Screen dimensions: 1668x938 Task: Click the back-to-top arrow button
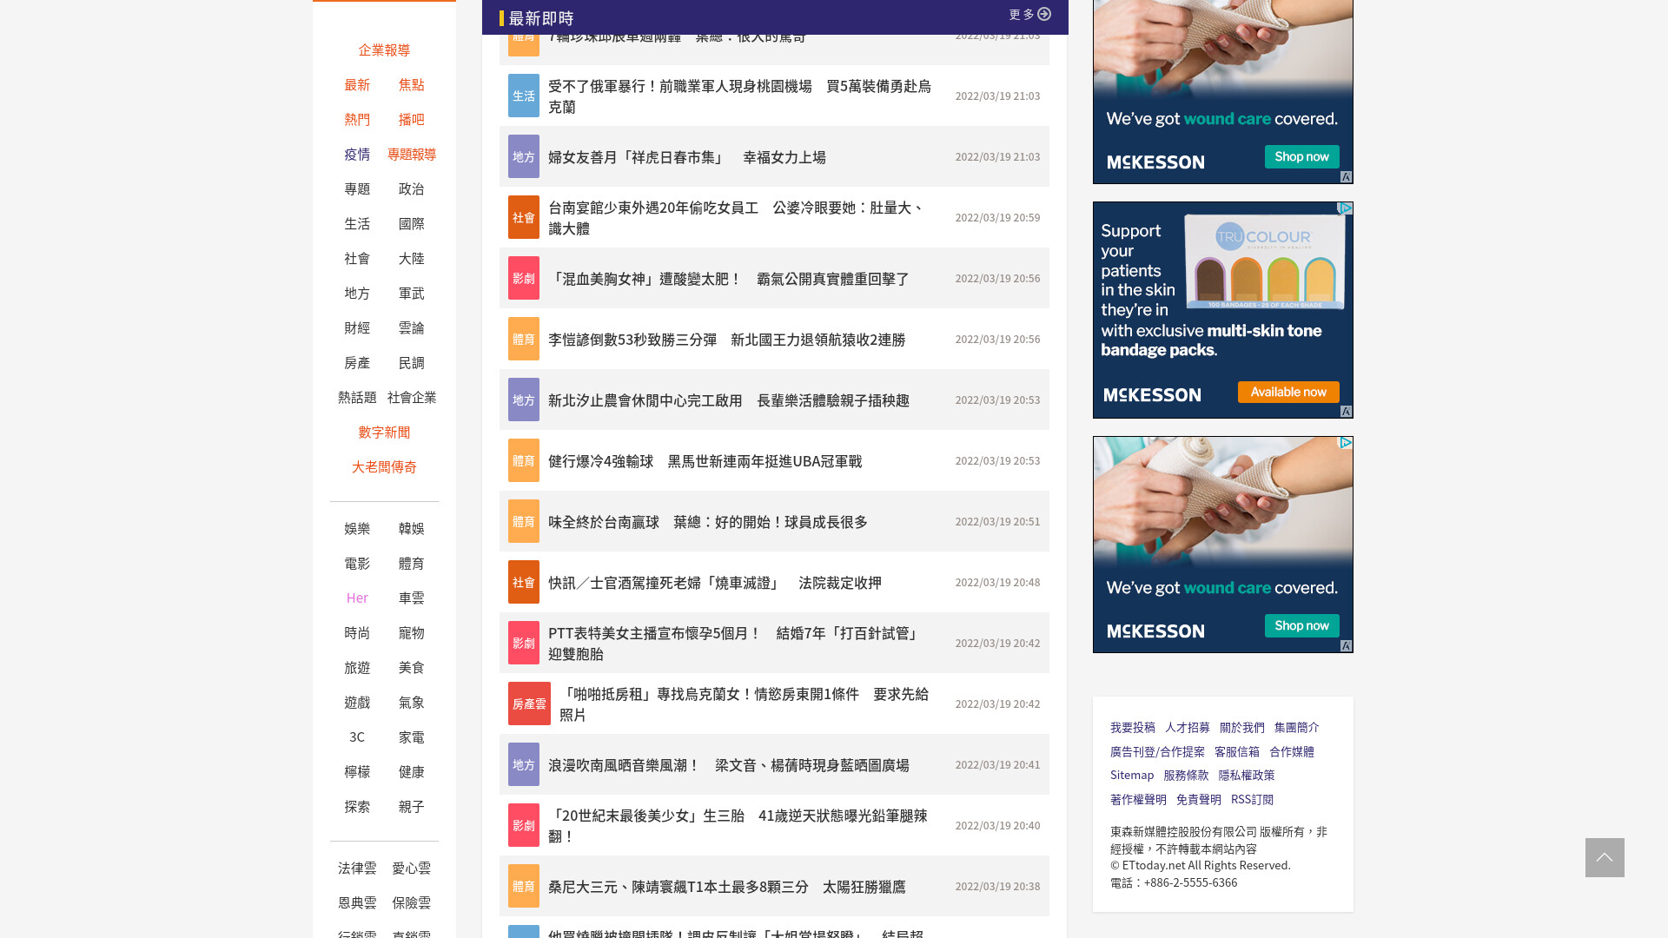click(x=1605, y=857)
